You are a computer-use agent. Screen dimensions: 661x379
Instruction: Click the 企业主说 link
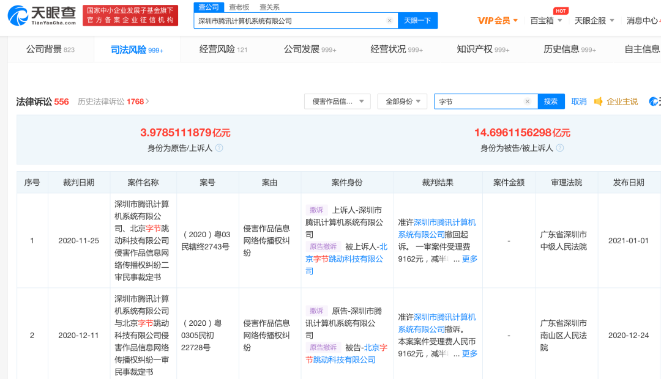click(622, 101)
